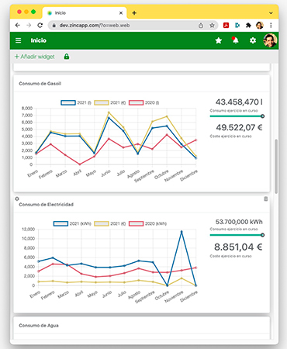Open the hamburger navigation menu
The width and height of the screenshot is (287, 349).
click(18, 40)
